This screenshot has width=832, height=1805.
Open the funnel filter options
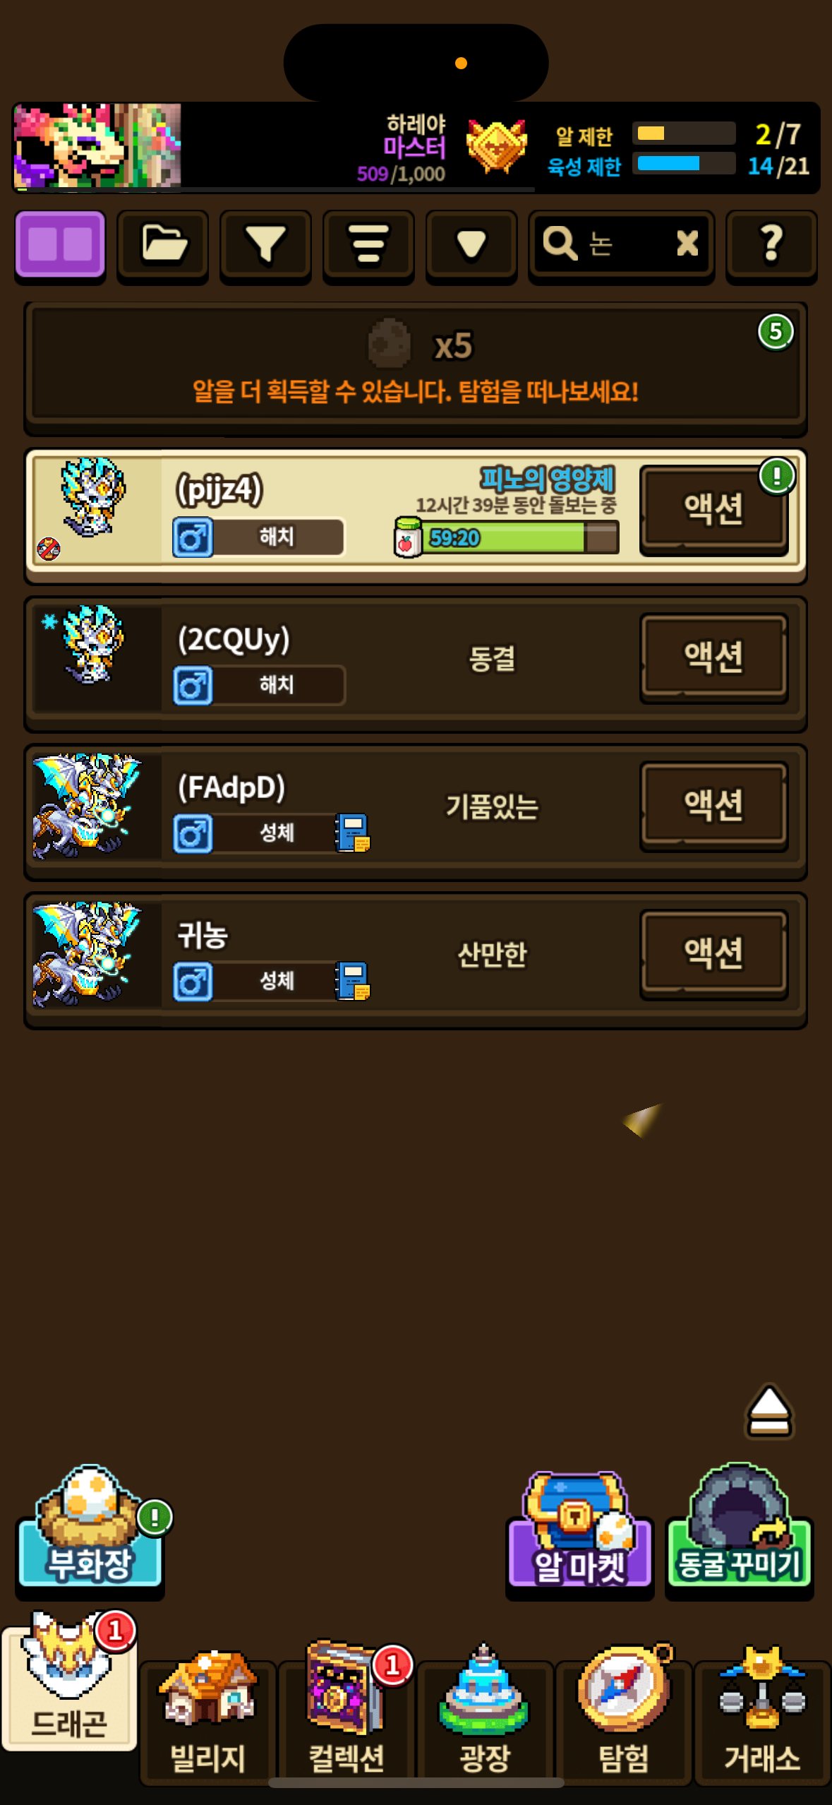265,244
